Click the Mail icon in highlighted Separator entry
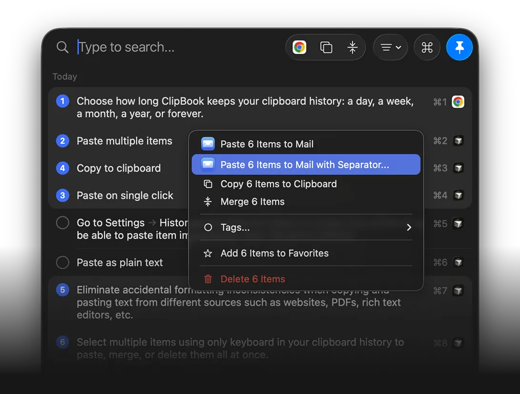Screen dimensions: 520x394 coord(208,164)
